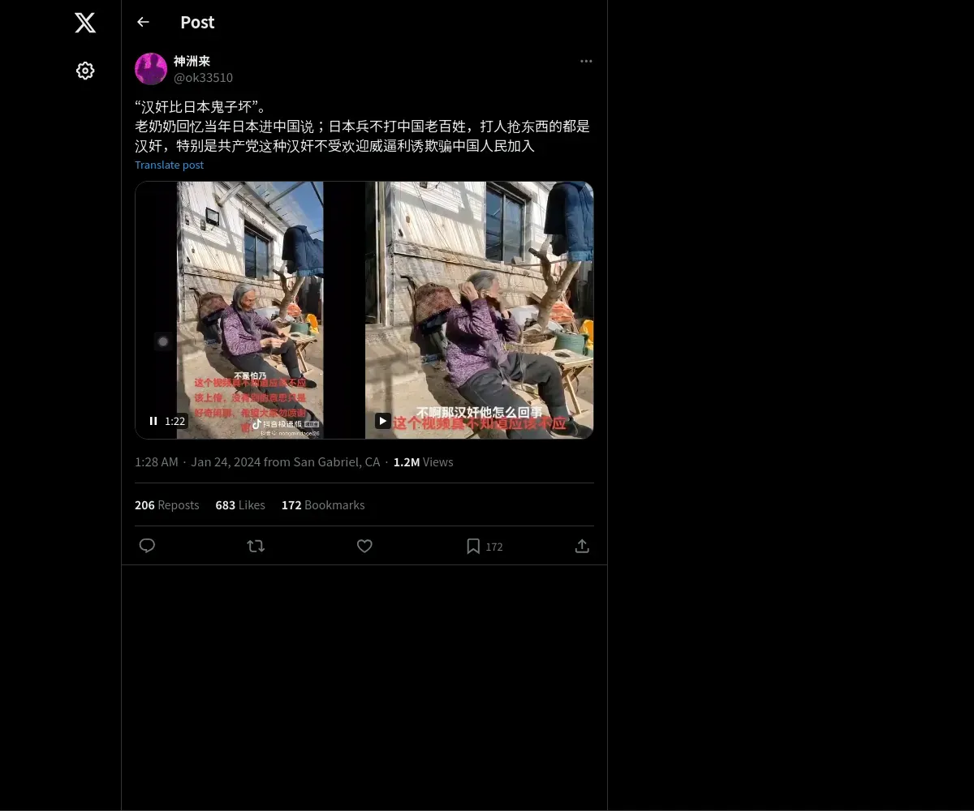Image resolution: width=974 pixels, height=811 pixels.
Task: Open the X home logo
Action: tap(85, 23)
